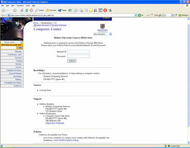Print the page with printer icon

point(81,10)
